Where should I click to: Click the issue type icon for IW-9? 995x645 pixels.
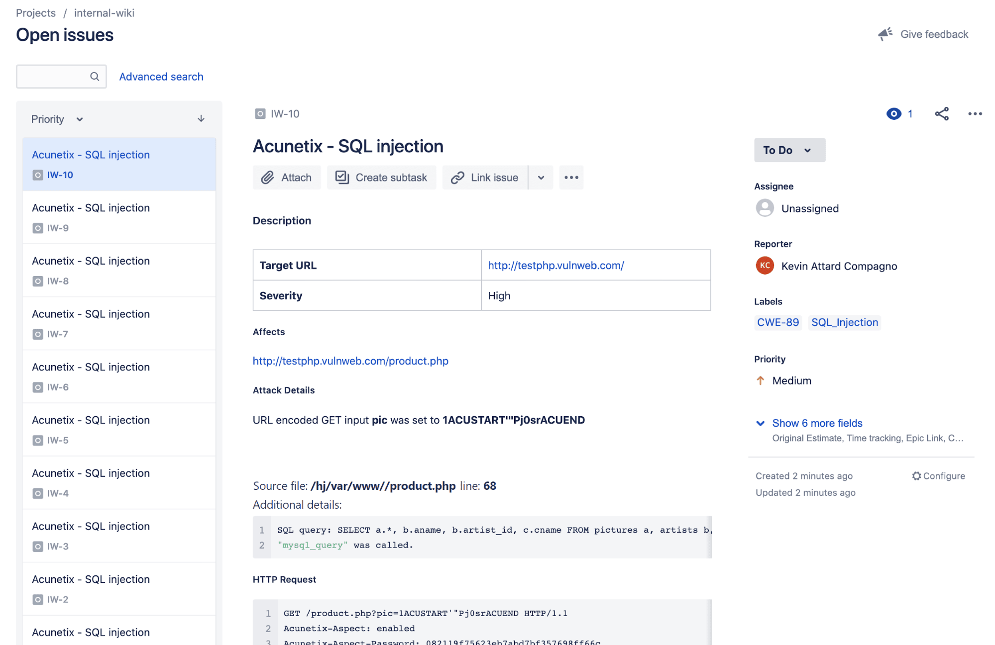38,228
